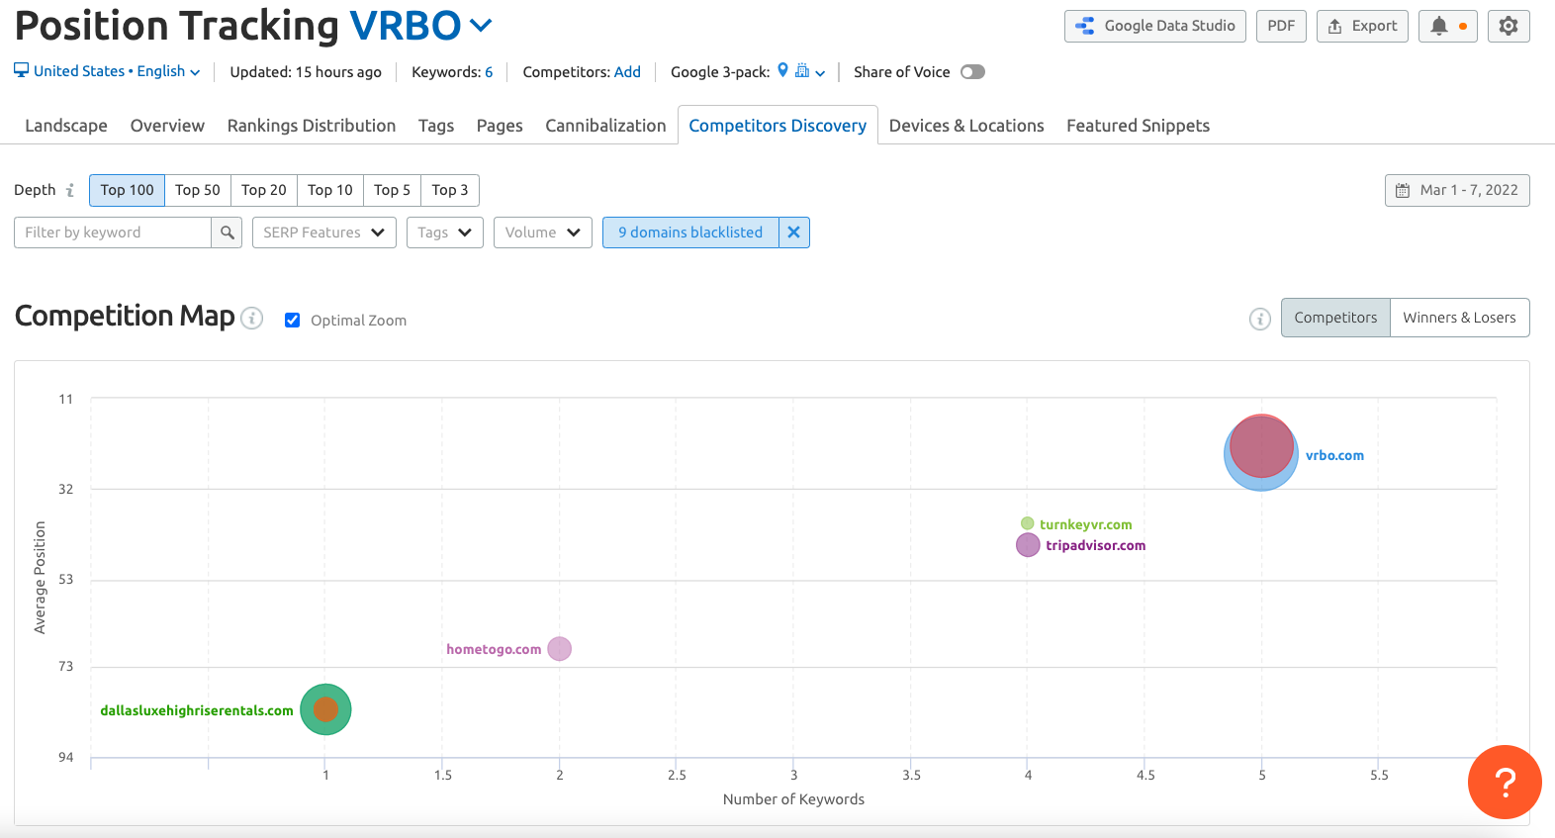This screenshot has width=1555, height=838.
Task: Click the 9 domains blacklisted filter
Action: click(x=690, y=233)
